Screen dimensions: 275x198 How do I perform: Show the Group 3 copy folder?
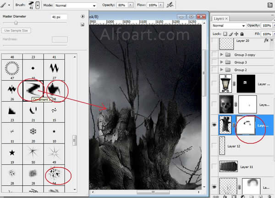214,55
